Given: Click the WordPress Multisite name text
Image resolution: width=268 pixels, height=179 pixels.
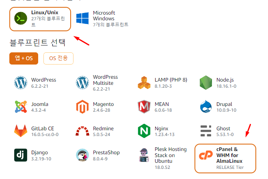Looking at the screenshot, I should 106,80.
